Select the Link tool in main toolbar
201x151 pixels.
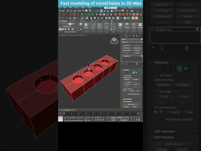(68, 11)
